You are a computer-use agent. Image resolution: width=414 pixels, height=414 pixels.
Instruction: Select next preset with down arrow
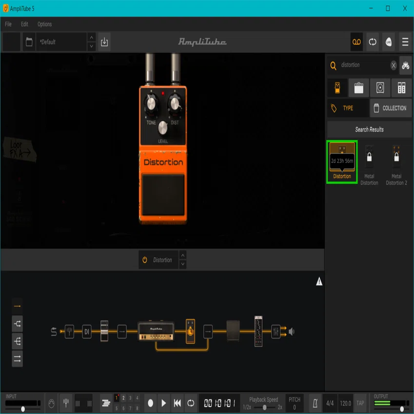[x=91, y=46]
